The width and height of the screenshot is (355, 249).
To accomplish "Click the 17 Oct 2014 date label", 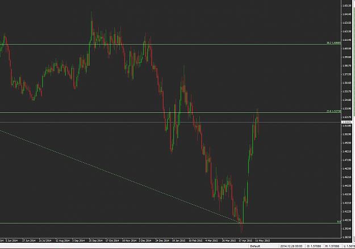I will tap(112, 240).
